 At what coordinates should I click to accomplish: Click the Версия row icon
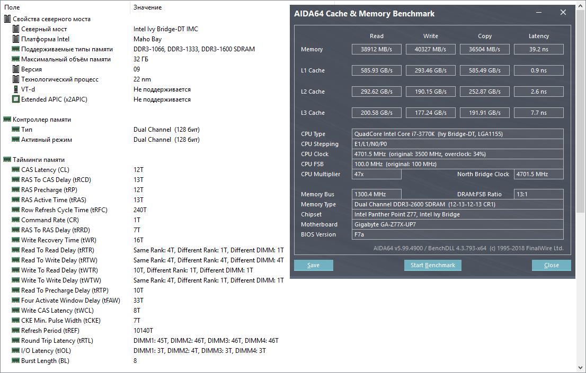tap(16, 69)
